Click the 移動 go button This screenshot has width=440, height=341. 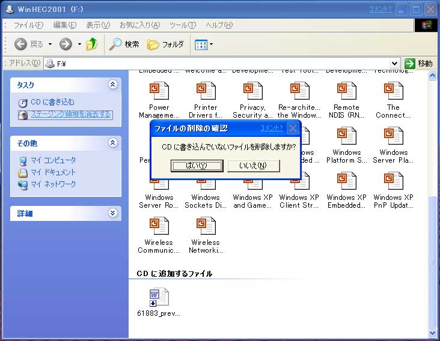pyautogui.click(x=419, y=64)
